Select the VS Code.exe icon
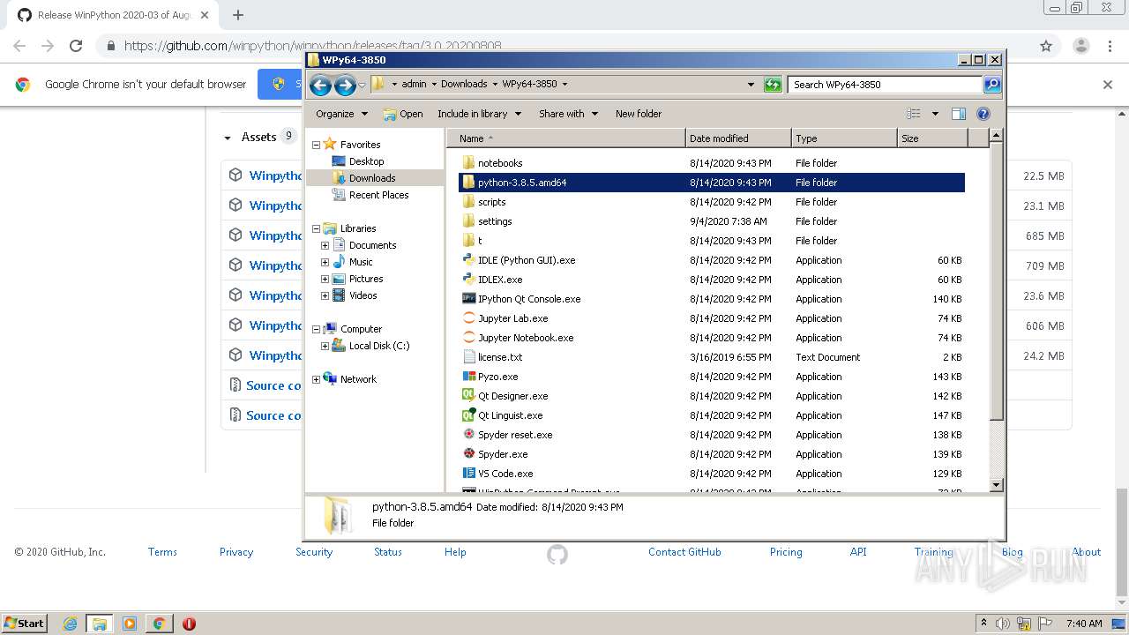 pyautogui.click(x=469, y=474)
